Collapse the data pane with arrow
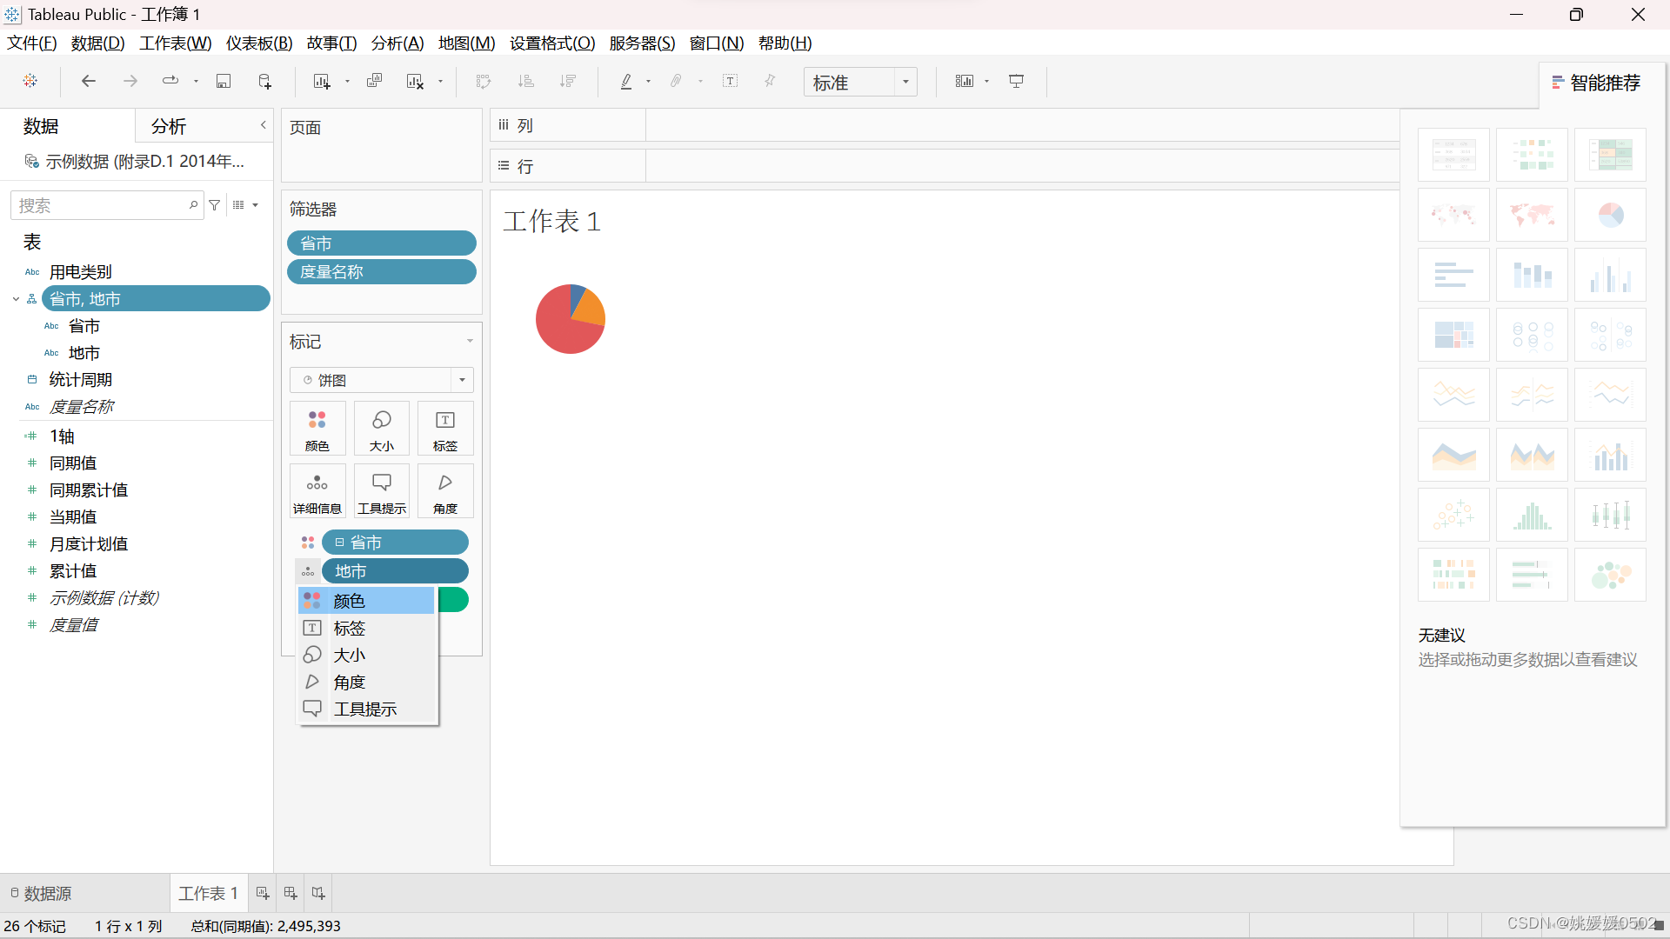The image size is (1670, 939). 263,125
